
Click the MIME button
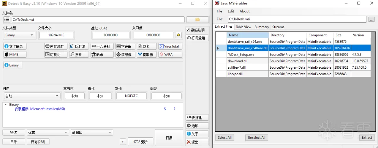tap(15, 54)
